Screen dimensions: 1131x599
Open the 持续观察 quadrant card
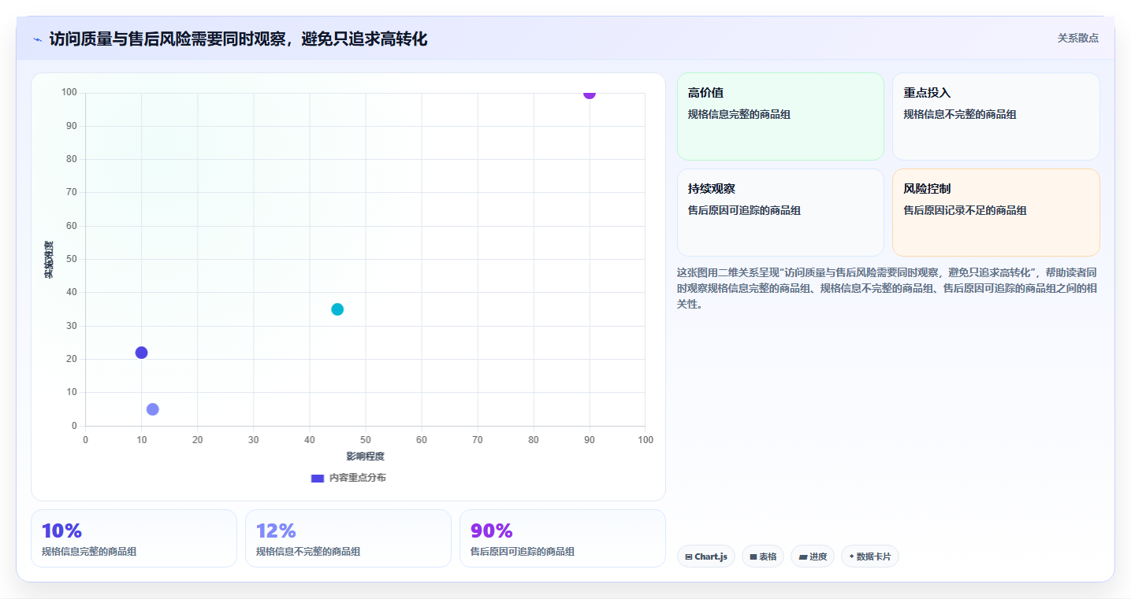pyautogui.click(x=780, y=213)
